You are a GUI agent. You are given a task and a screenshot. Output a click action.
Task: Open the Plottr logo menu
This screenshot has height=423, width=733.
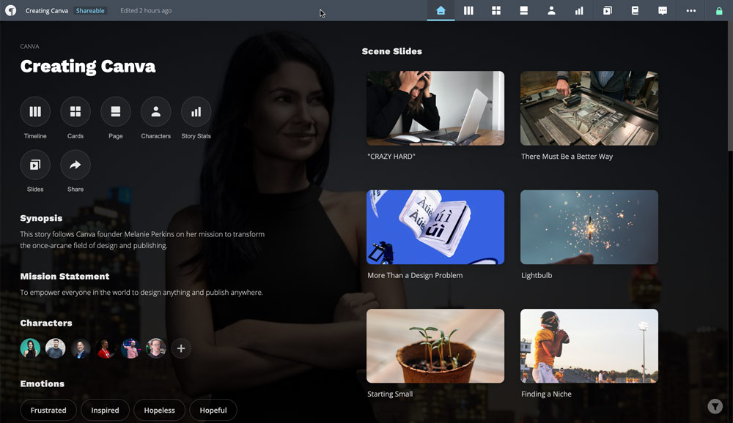pyautogui.click(x=10, y=10)
